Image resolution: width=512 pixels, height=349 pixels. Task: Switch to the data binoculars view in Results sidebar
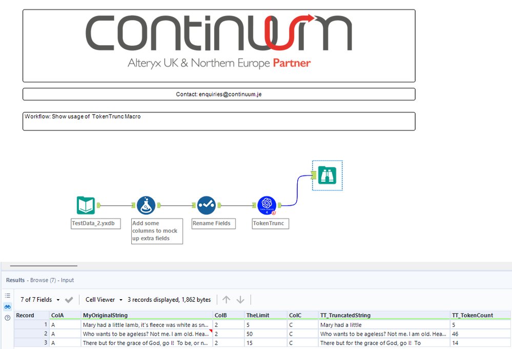(x=7, y=306)
